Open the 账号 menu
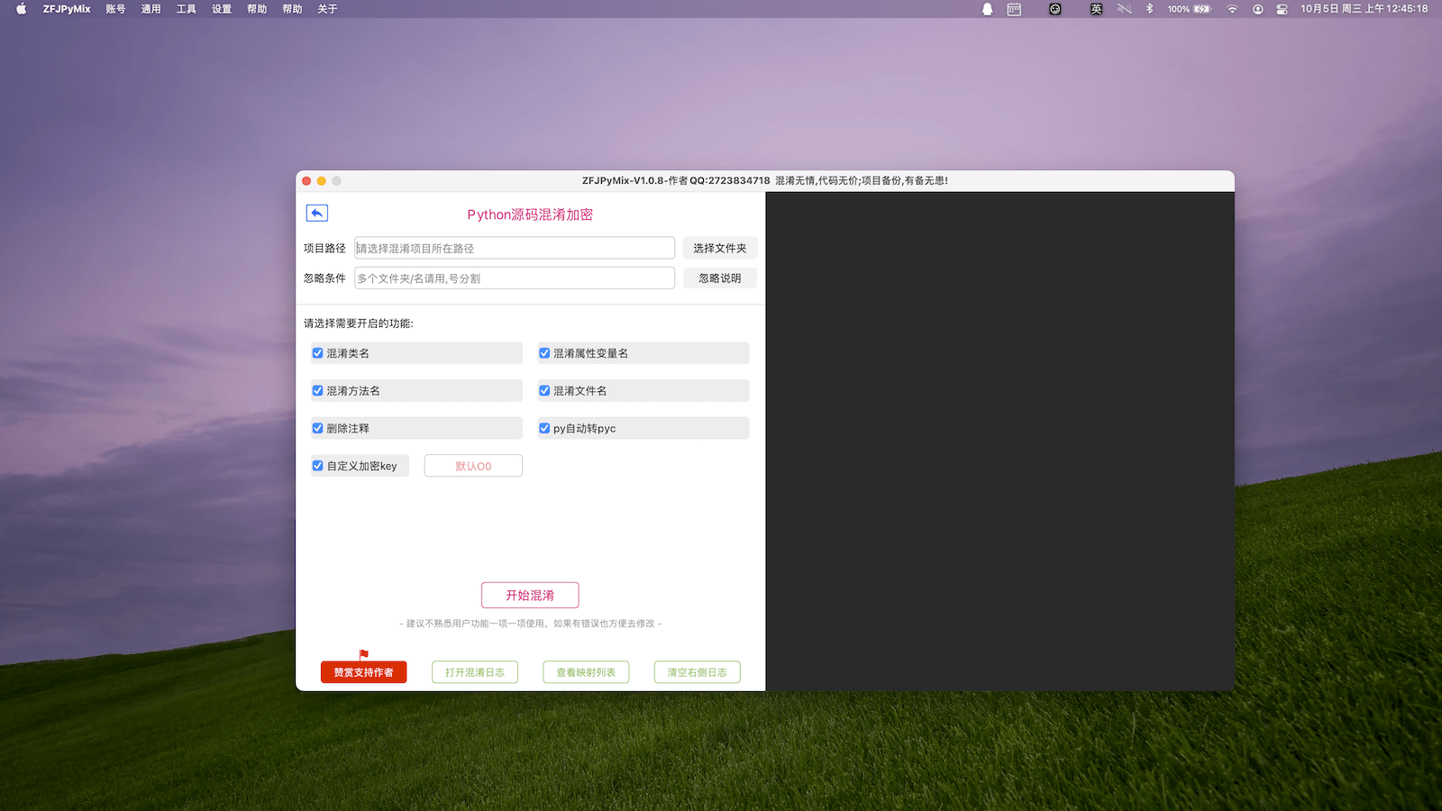1442x811 pixels. pyautogui.click(x=115, y=9)
